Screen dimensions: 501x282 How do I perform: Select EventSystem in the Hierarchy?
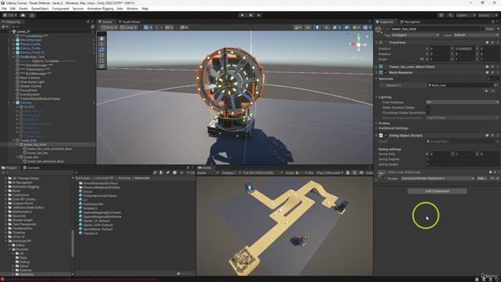[30, 94]
